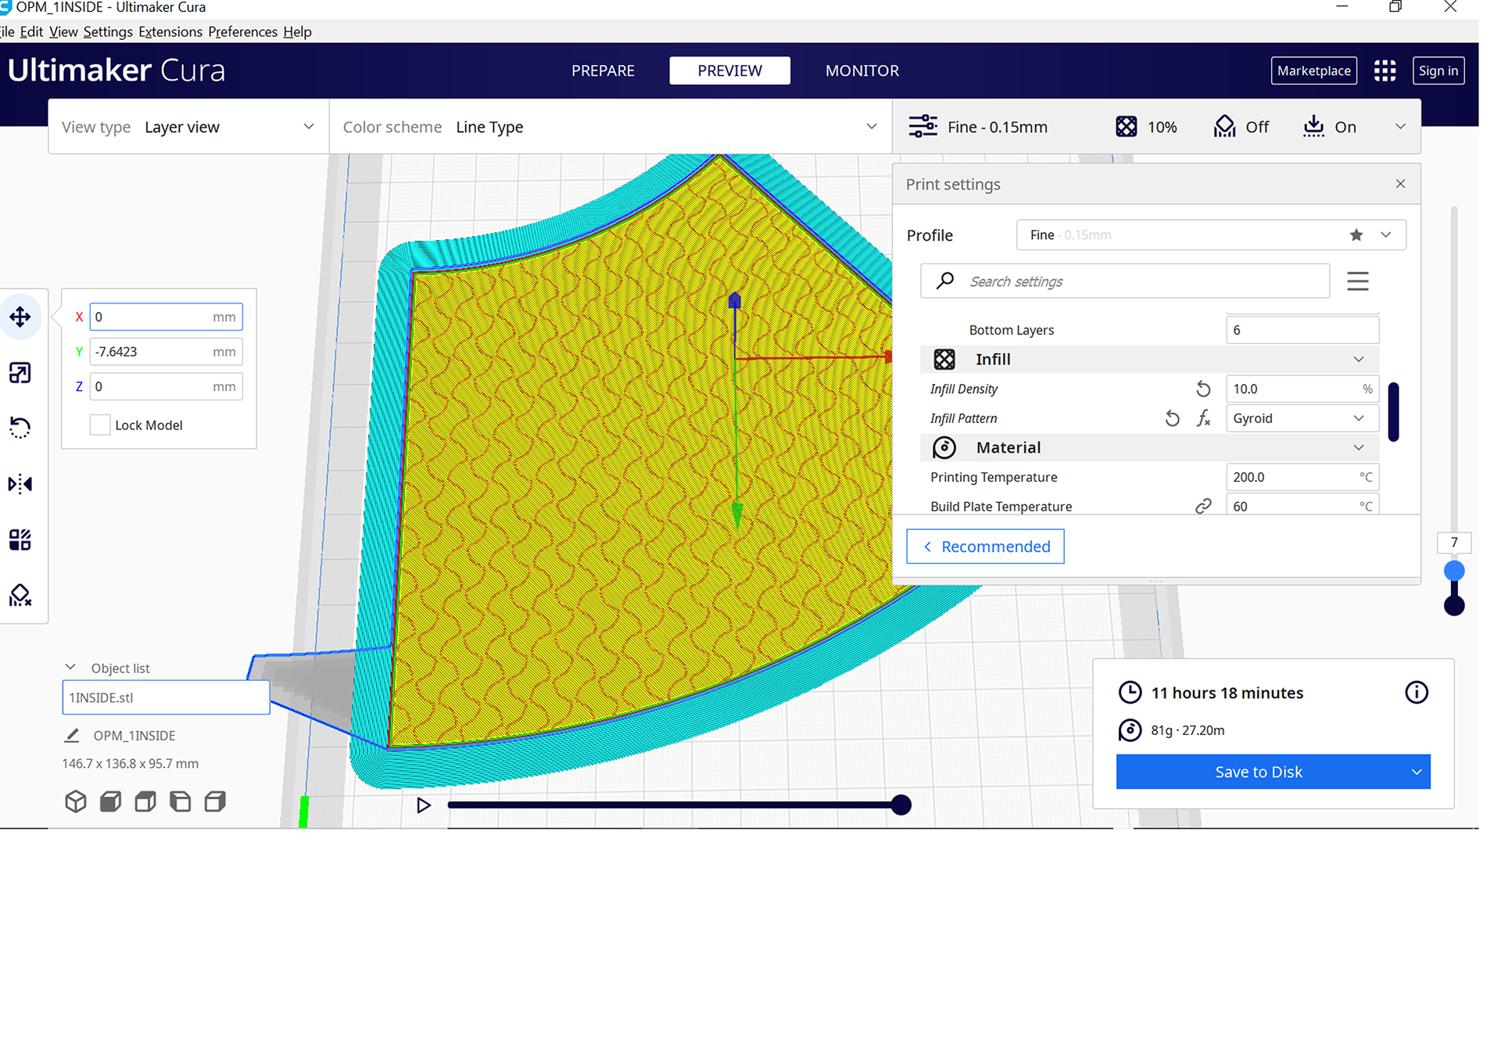Play the layer simulation
The width and height of the screenshot is (1501, 1061).
(x=424, y=805)
